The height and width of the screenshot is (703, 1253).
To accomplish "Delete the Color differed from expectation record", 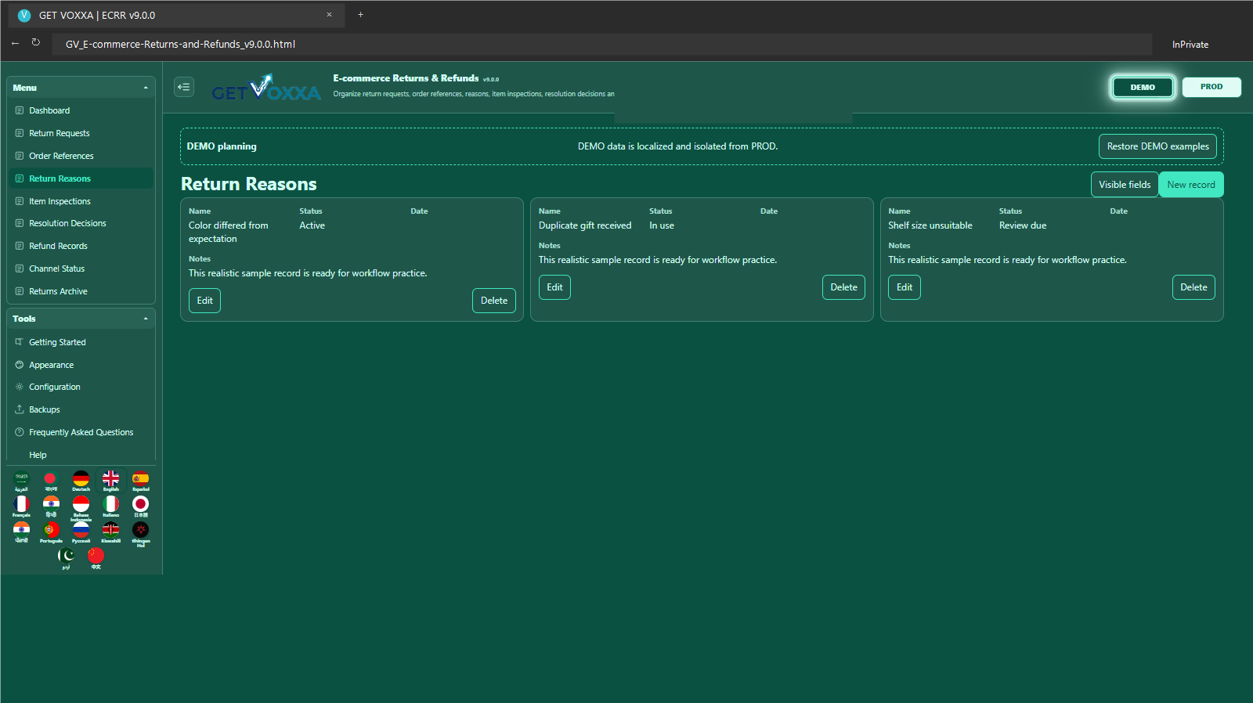I will [494, 301].
